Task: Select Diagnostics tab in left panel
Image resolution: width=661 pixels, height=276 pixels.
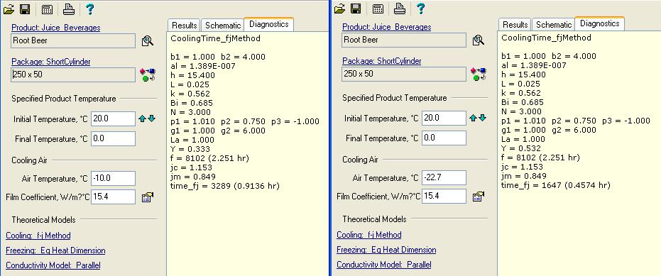Action: pyautogui.click(x=269, y=24)
